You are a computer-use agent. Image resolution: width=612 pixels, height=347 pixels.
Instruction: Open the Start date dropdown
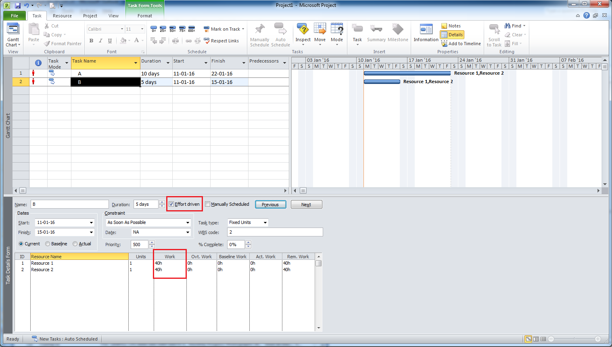[91, 223]
